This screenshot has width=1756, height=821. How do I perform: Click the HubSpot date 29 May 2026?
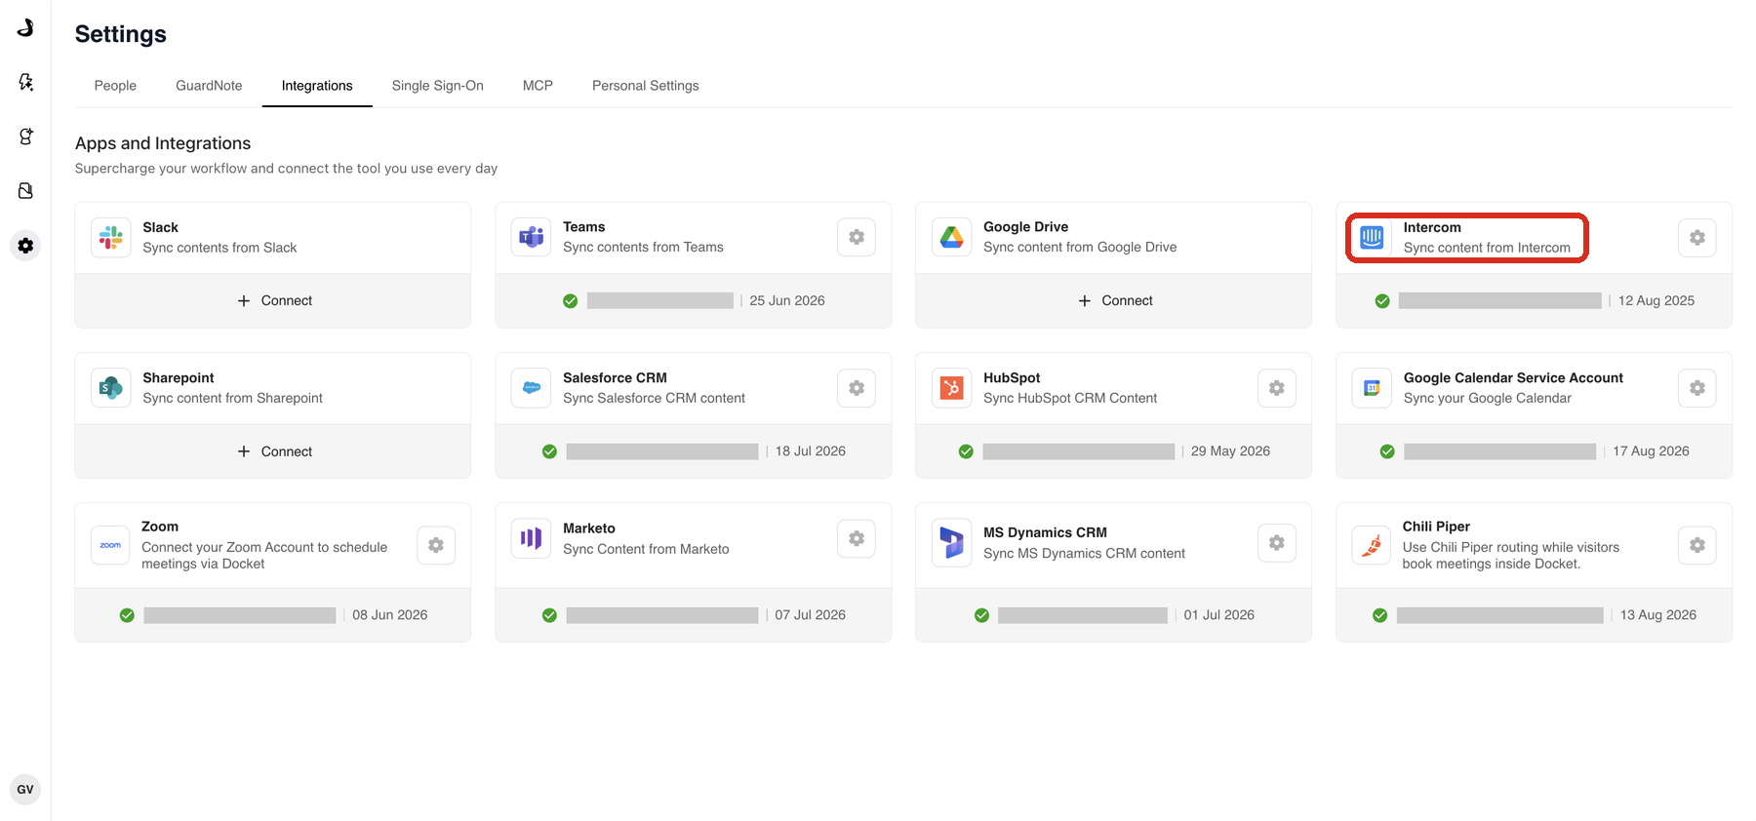pyautogui.click(x=1231, y=451)
